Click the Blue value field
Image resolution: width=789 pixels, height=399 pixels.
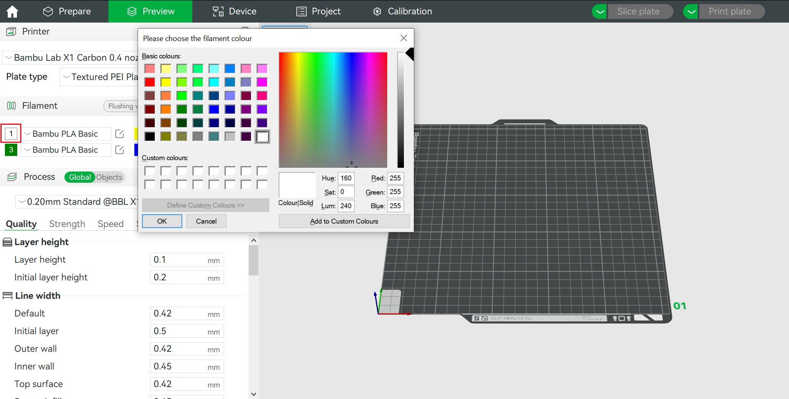[395, 206]
